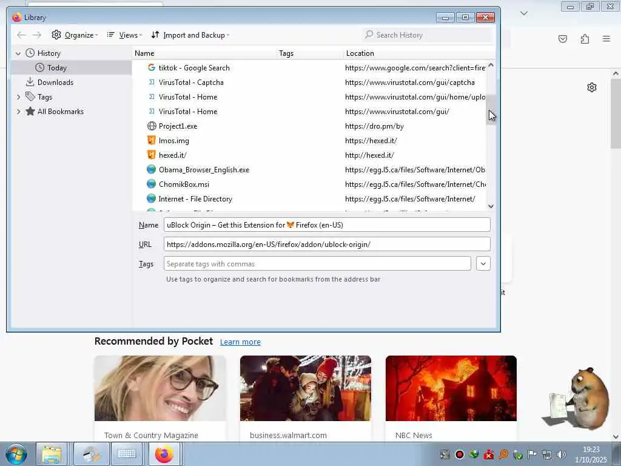Expand the Tags tree node
The width and height of the screenshot is (621, 466).
[18, 97]
